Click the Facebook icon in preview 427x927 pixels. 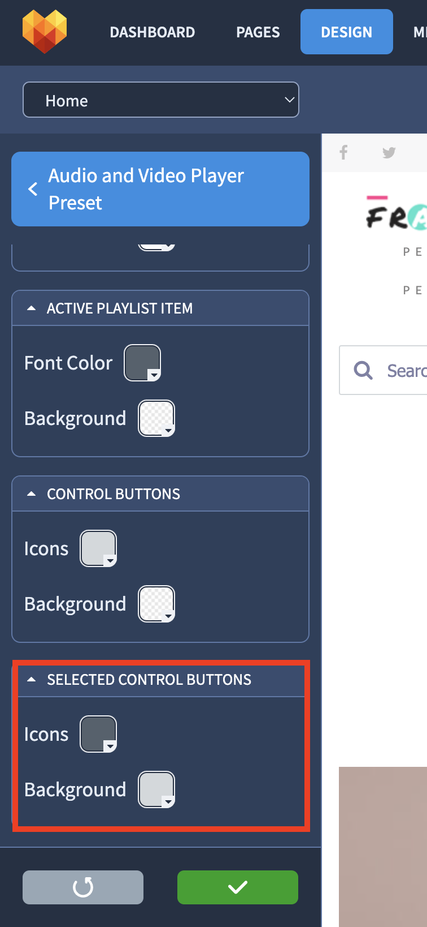[343, 152]
